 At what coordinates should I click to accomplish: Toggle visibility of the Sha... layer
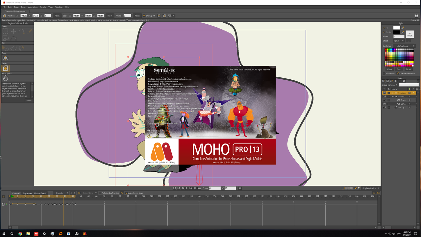(x=384, y=100)
